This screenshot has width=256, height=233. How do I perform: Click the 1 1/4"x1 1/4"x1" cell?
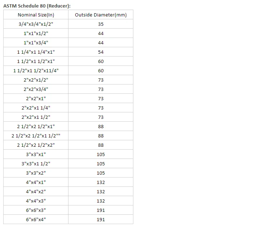click(36, 52)
